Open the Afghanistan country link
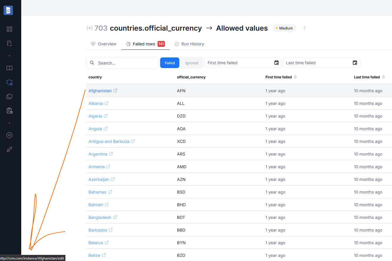Image resolution: width=392 pixels, height=261 pixels. pyautogui.click(x=100, y=91)
